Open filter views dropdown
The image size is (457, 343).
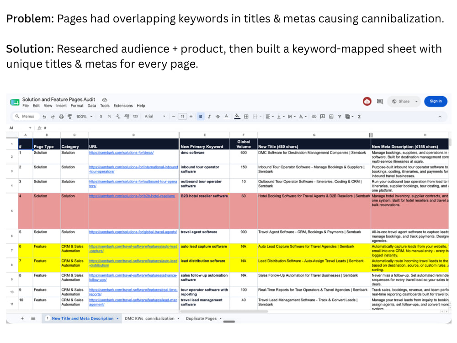(x=349, y=116)
